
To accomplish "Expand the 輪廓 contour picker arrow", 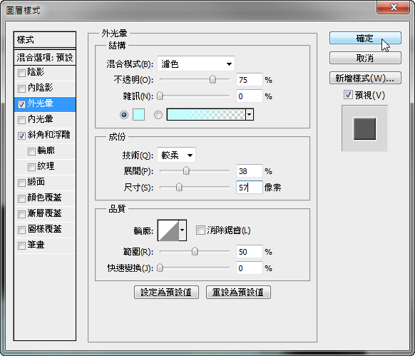I will pos(183,230).
